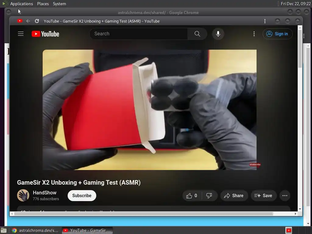Open the popup window's three-dot menu

tap(265, 21)
